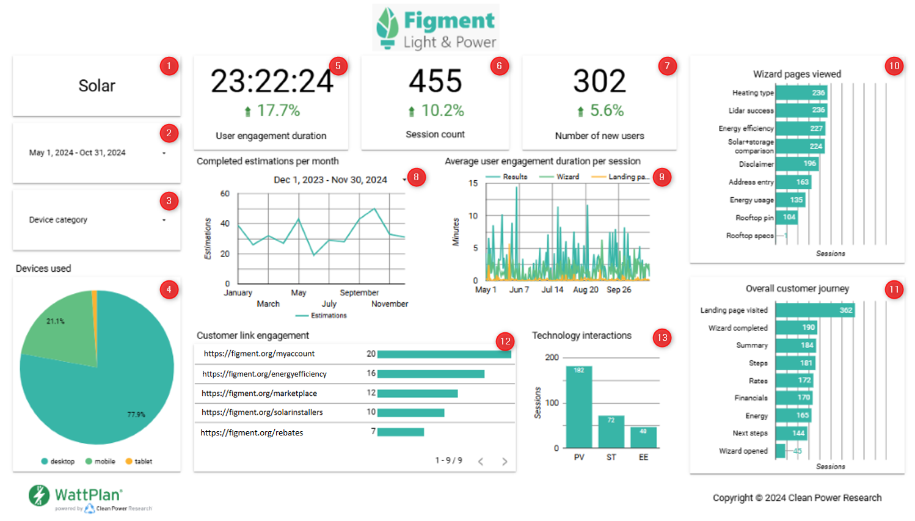
Task: Click the Completed estimations per month title
Action: pyautogui.click(x=268, y=161)
